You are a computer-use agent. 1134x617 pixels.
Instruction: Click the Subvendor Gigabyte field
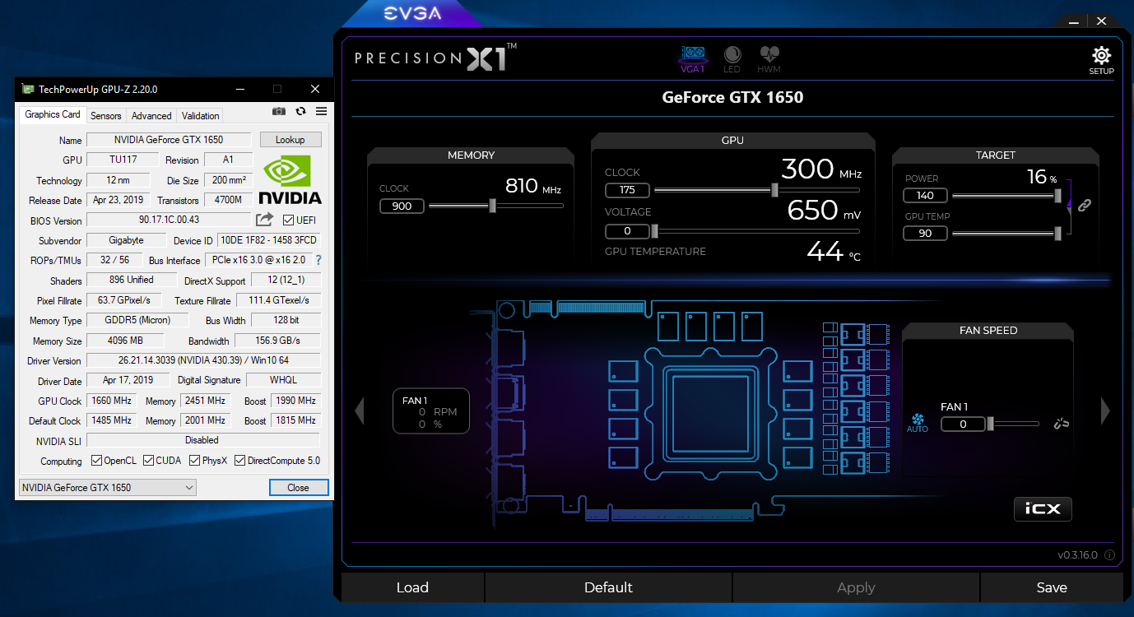pos(126,240)
